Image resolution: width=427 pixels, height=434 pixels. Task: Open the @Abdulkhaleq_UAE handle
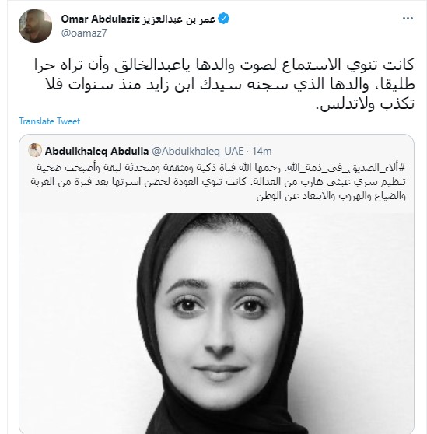coord(198,151)
